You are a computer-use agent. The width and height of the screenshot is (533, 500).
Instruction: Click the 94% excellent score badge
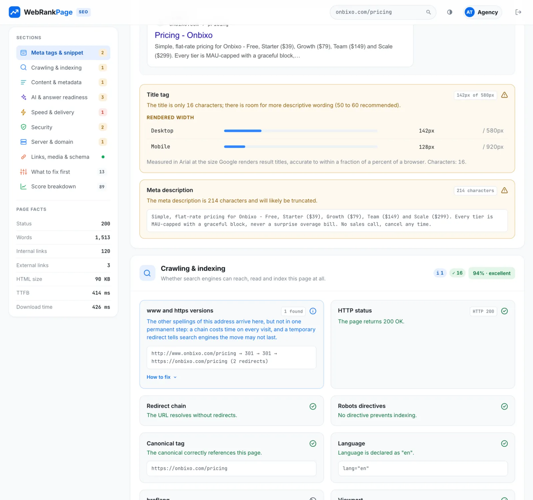click(x=492, y=273)
